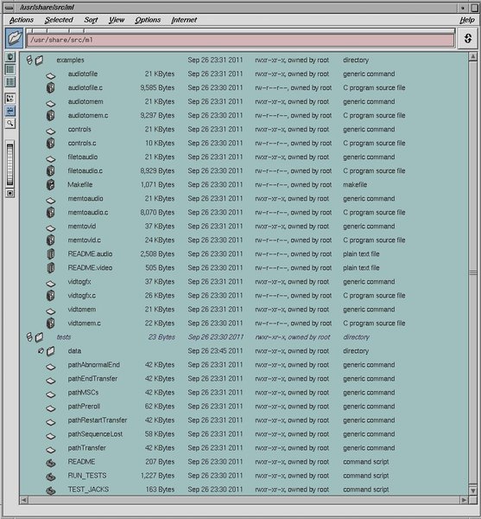Switch to list view in sidebar

point(10,69)
